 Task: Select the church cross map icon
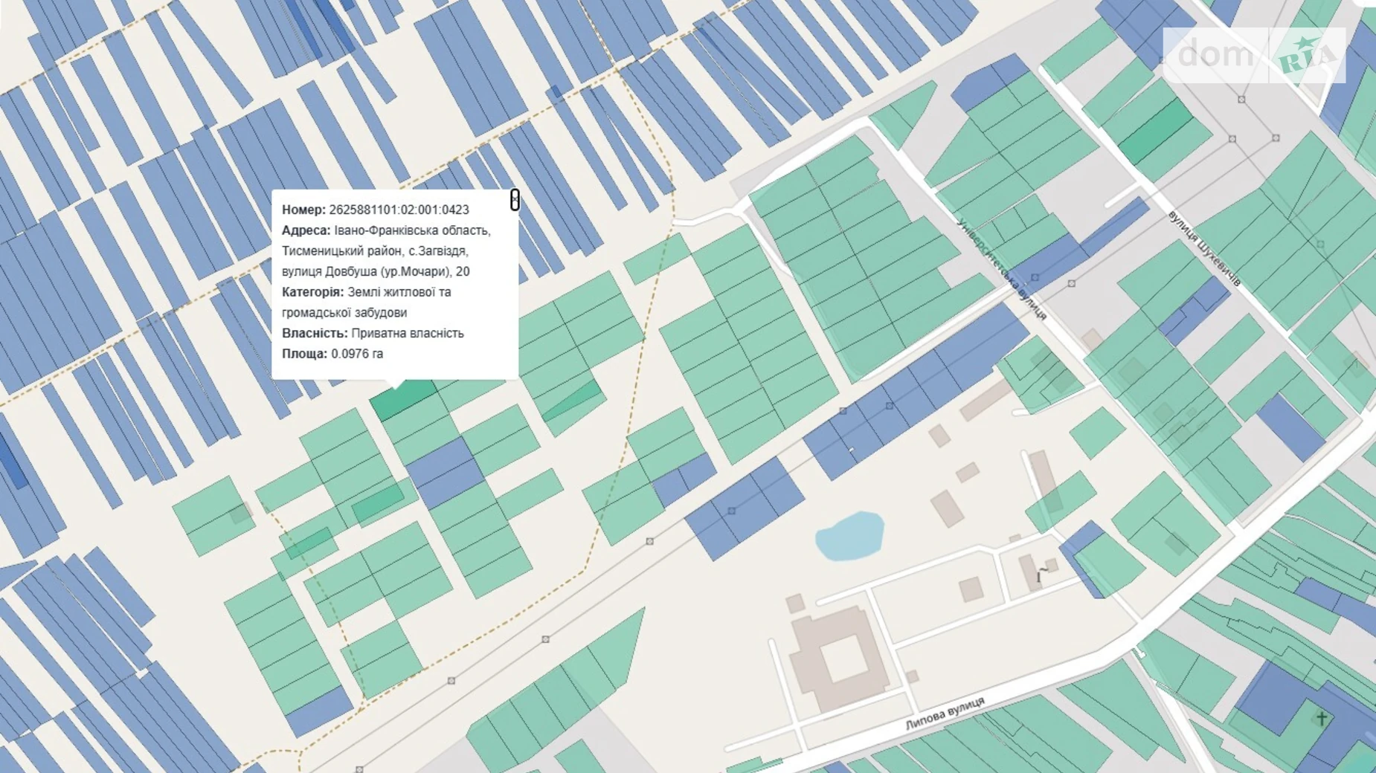[x=1321, y=718]
